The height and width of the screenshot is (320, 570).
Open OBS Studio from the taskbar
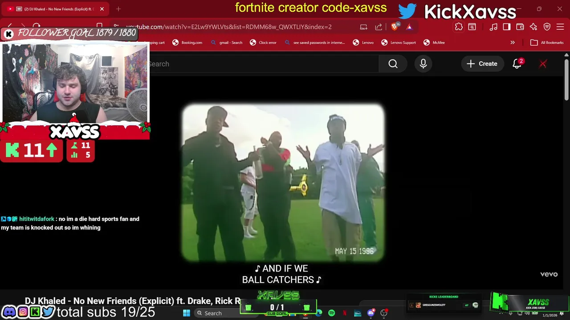click(x=384, y=313)
